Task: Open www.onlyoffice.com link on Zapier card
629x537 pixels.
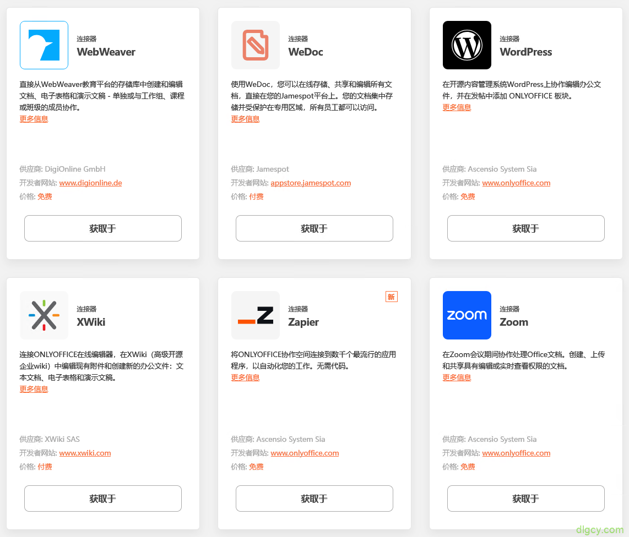Action: coord(305,453)
